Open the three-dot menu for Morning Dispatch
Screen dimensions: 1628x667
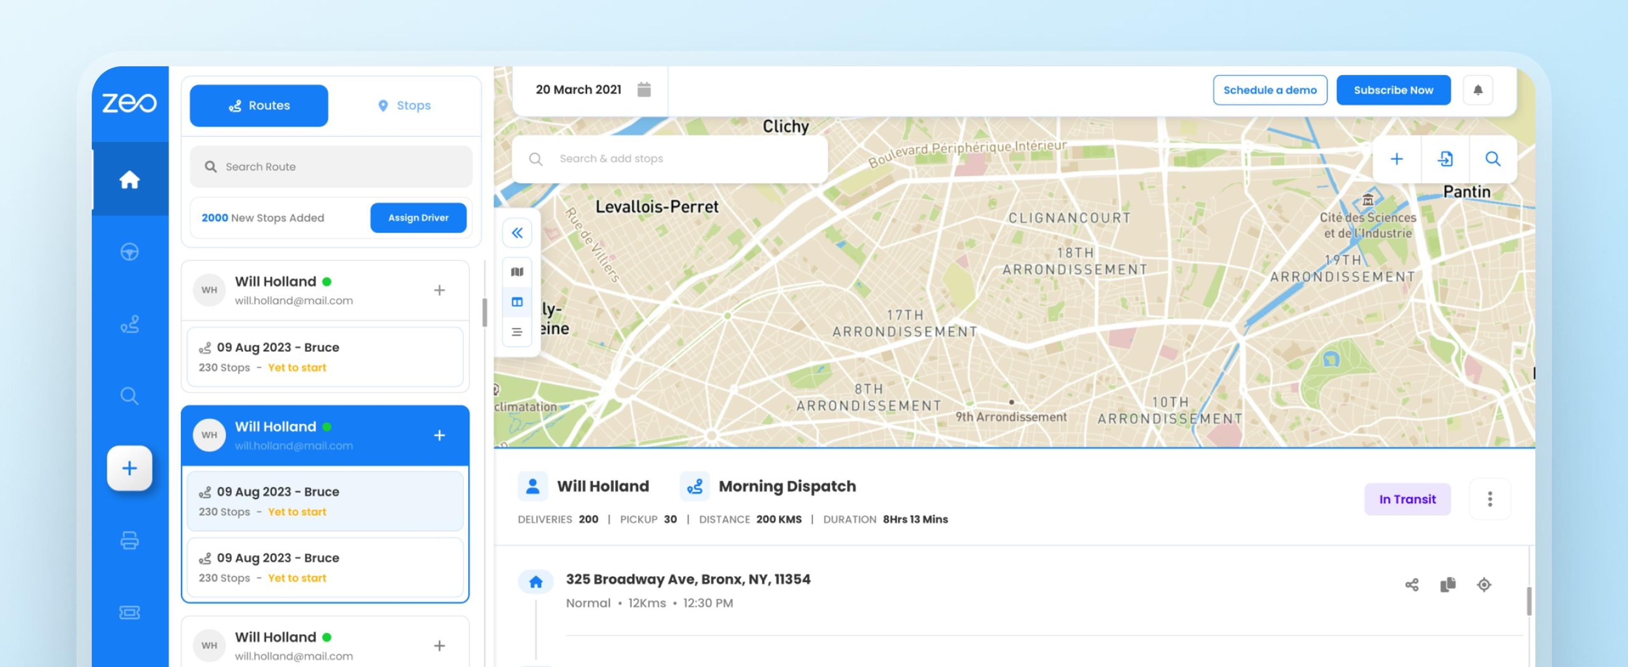[1490, 499]
